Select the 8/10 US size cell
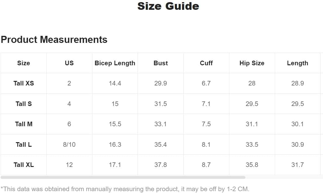Image resolution: width=323 pixels, height=193 pixels. pos(69,145)
